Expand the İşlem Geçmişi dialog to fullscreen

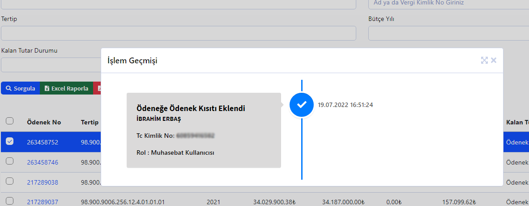pos(484,60)
